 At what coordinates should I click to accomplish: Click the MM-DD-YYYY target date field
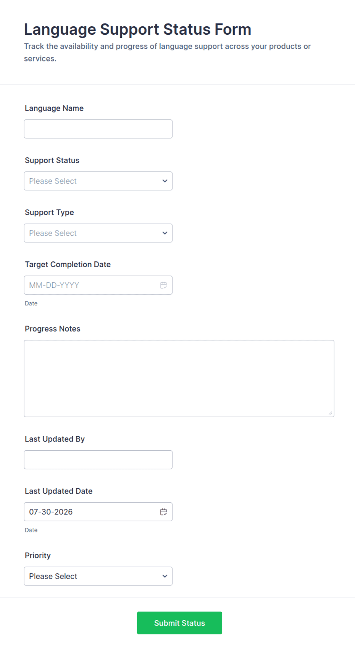click(x=98, y=285)
